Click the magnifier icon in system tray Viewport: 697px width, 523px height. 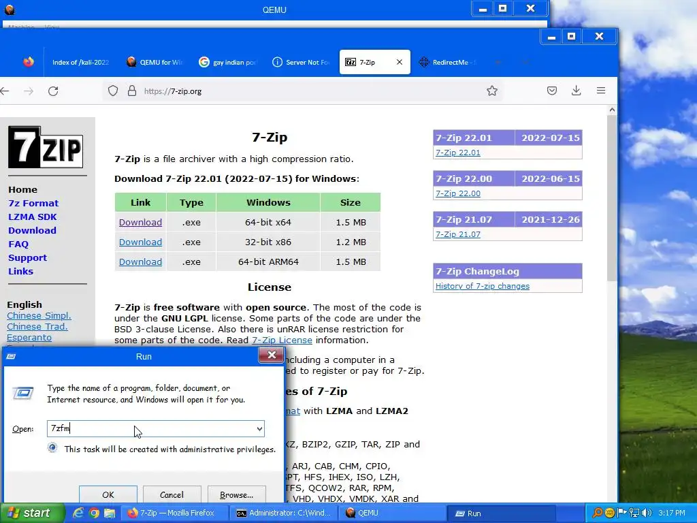pos(598,513)
